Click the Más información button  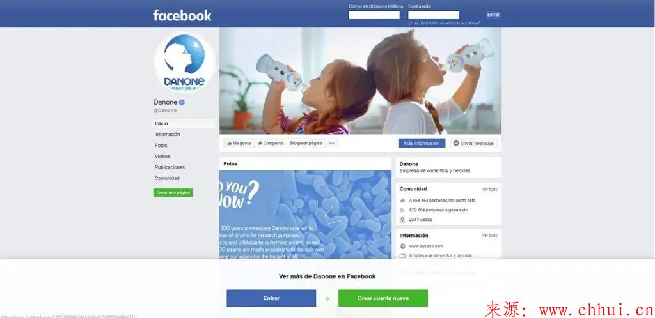[x=422, y=144]
